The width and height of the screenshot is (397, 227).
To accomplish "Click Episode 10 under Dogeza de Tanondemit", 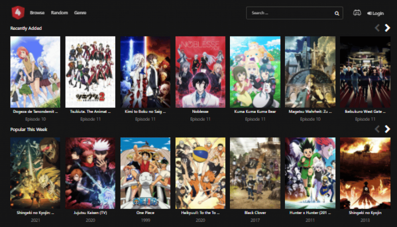I will click(35, 119).
